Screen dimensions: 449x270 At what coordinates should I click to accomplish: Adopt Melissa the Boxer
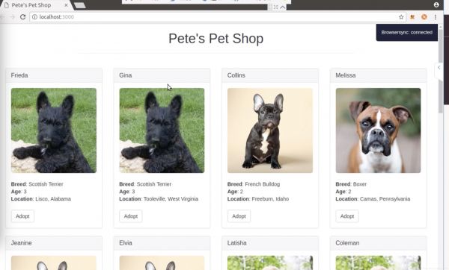coord(347,216)
